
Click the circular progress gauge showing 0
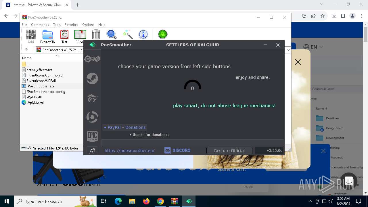pyautogui.click(x=192, y=85)
